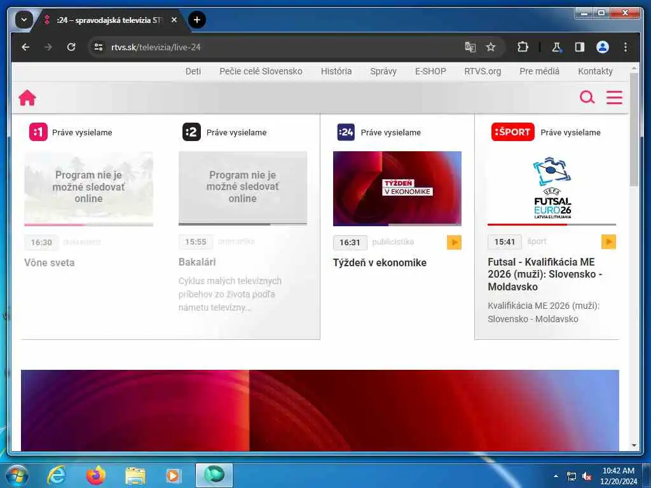
Task: Click the :1 channel logo
Action: coord(38,132)
